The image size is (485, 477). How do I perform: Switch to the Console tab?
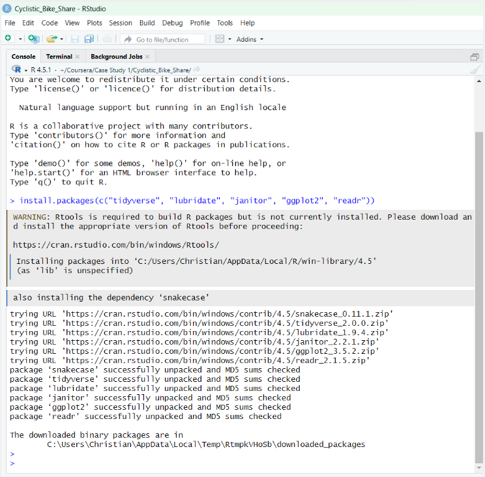pos(23,57)
